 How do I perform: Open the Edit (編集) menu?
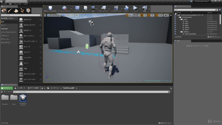10,4
